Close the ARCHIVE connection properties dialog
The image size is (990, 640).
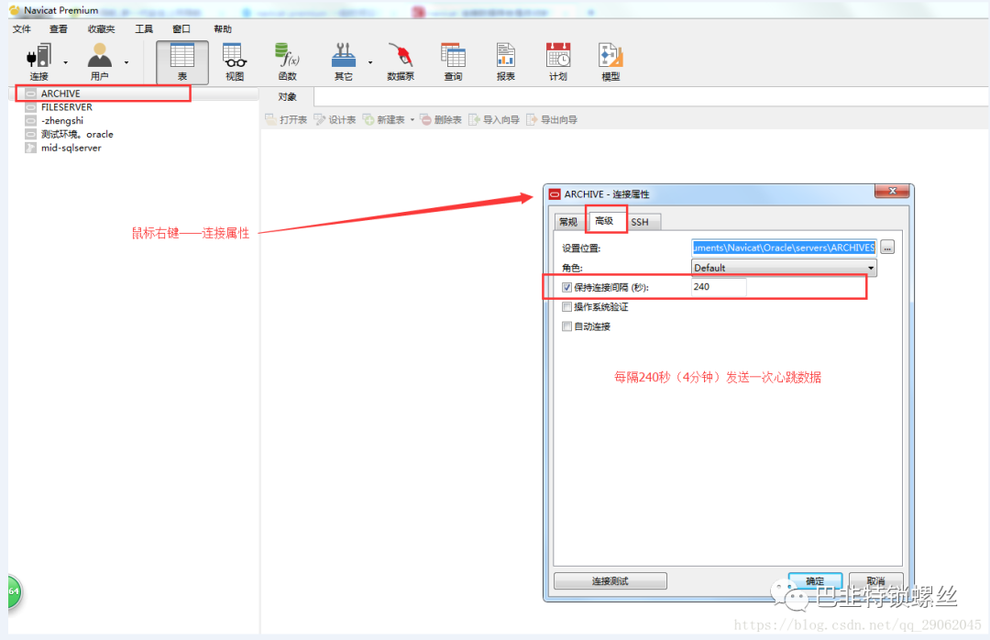[892, 191]
